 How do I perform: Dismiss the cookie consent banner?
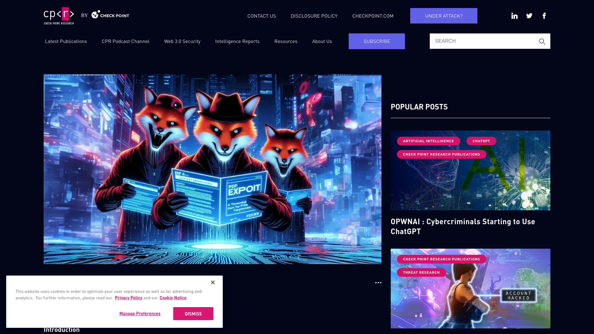pos(193,314)
